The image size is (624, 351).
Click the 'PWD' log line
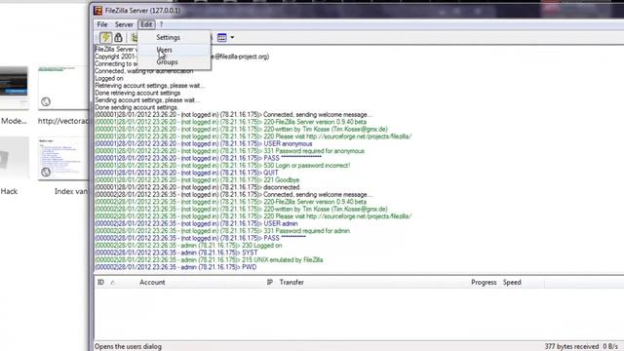click(175, 267)
